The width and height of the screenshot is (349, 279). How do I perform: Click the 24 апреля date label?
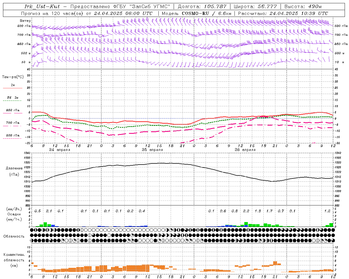tap(59, 150)
